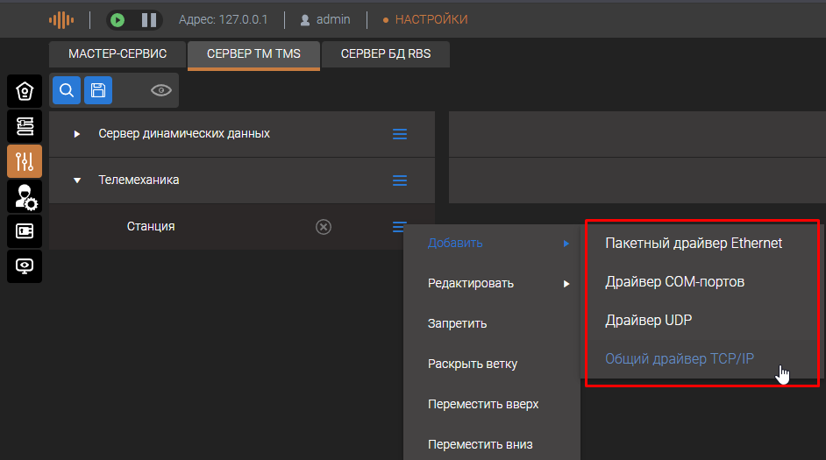Click the monitor icon at the sidebar bottom

pyautogui.click(x=24, y=265)
